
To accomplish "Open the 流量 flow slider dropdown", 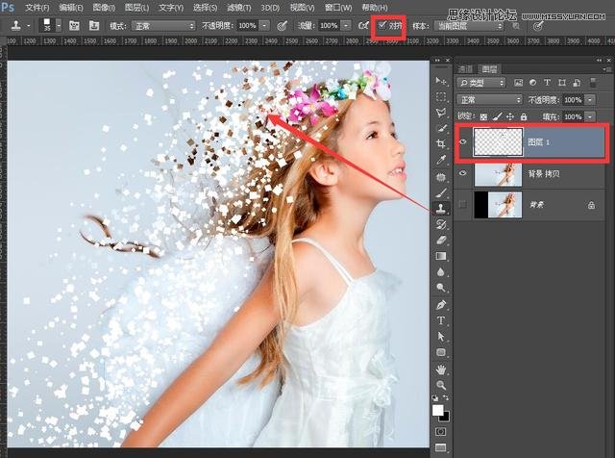I will pyautogui.click(x=346, y=26).
